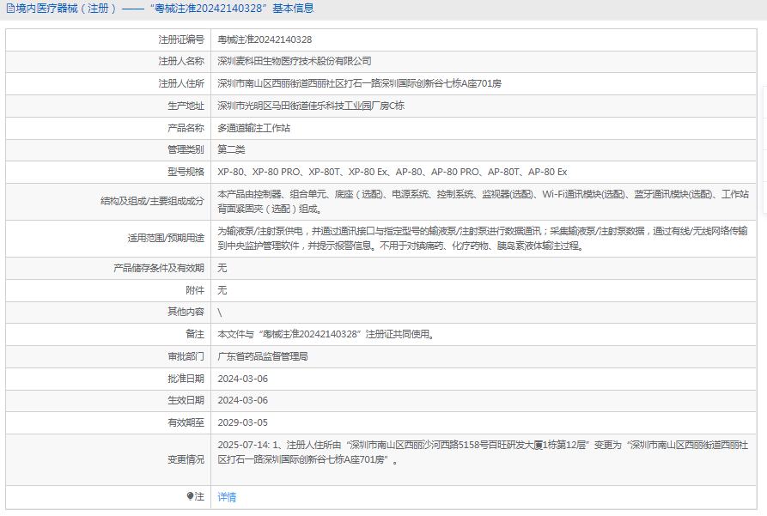
Task: Select product name 多通道输注工作站
Action: 254,128
